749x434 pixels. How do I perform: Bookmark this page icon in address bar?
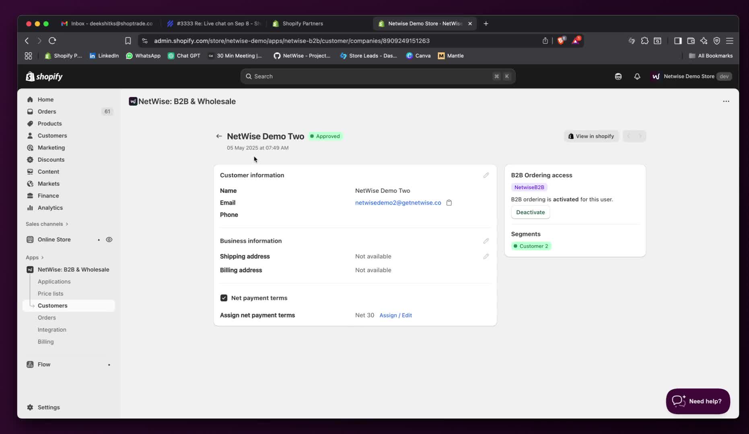click(128, 41)
